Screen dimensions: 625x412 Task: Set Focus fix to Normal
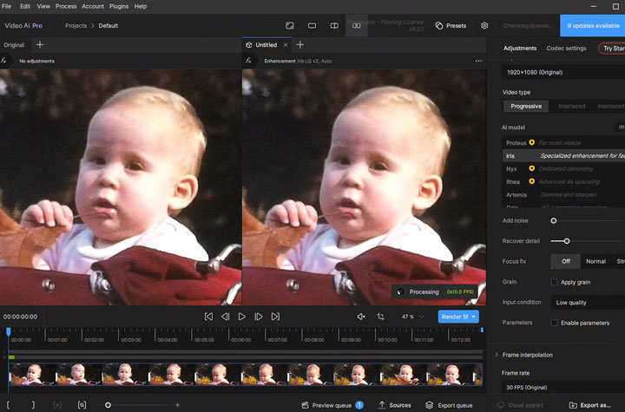point(595,261)
